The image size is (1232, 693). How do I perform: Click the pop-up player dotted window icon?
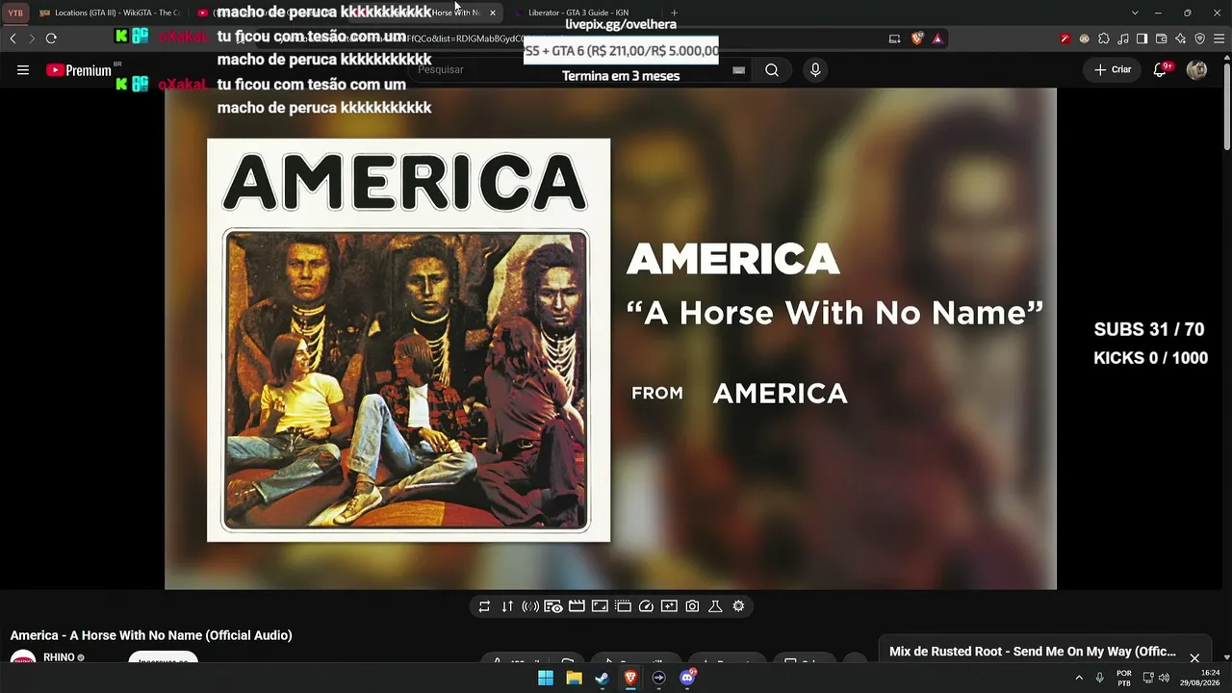[x=623, y=606]
